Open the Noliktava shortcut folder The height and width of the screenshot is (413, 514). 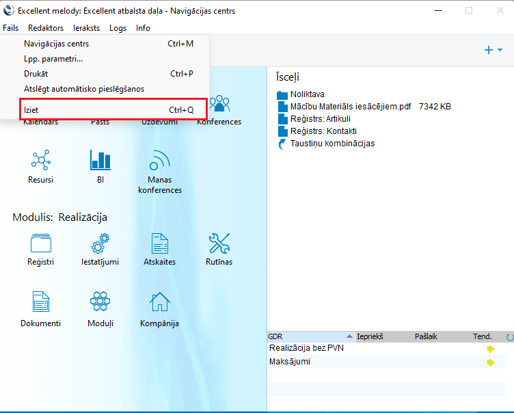[x=307, y=94]
